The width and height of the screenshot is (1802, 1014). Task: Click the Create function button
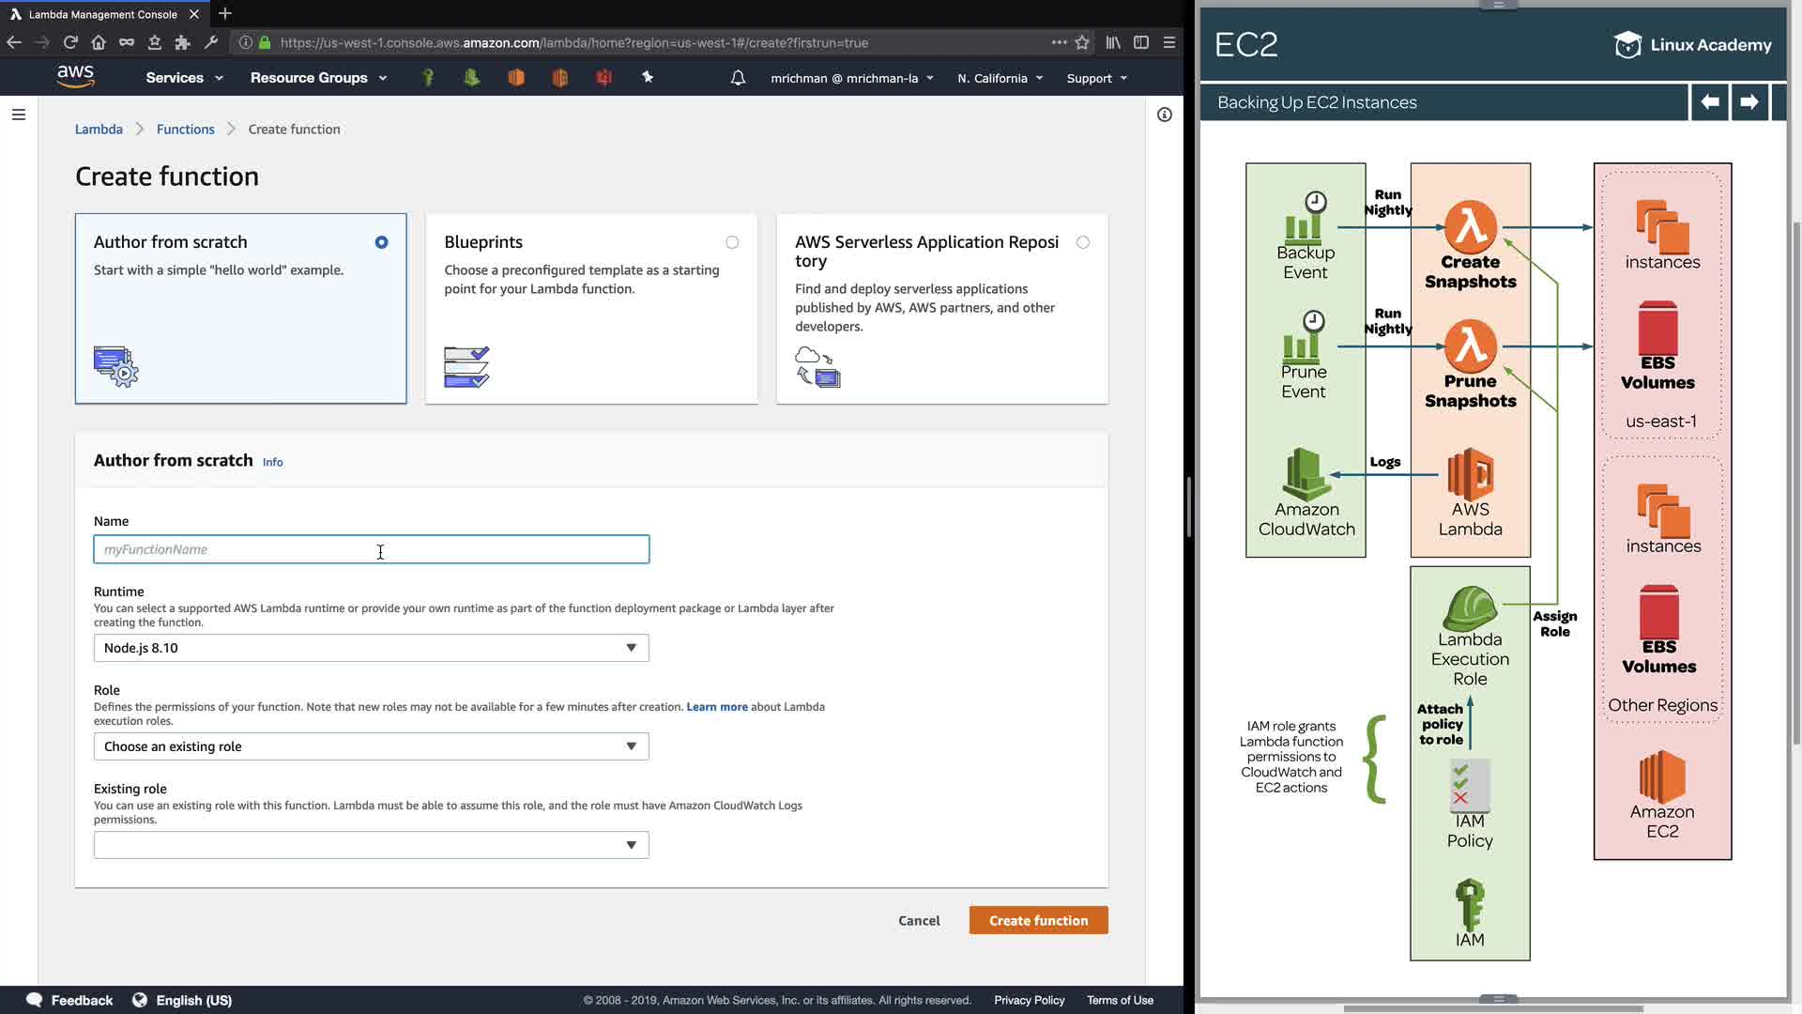pos(1038,920)
